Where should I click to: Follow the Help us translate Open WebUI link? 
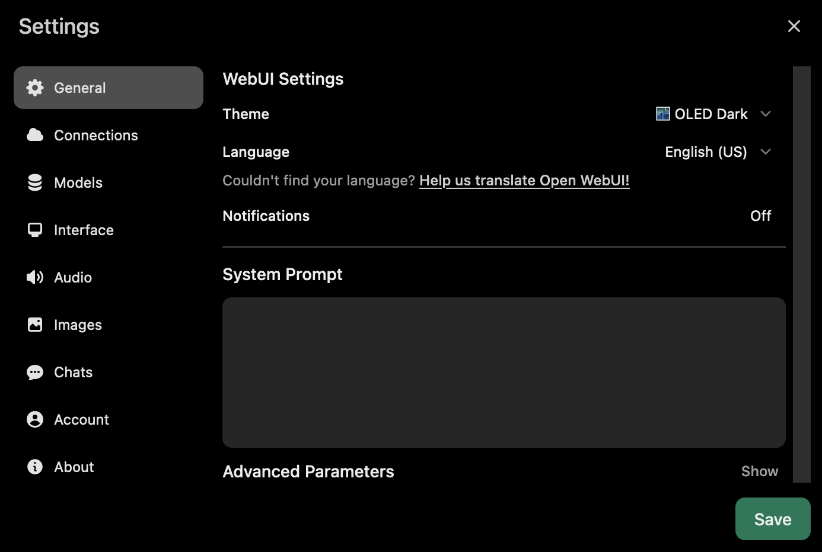click(524, 180)
